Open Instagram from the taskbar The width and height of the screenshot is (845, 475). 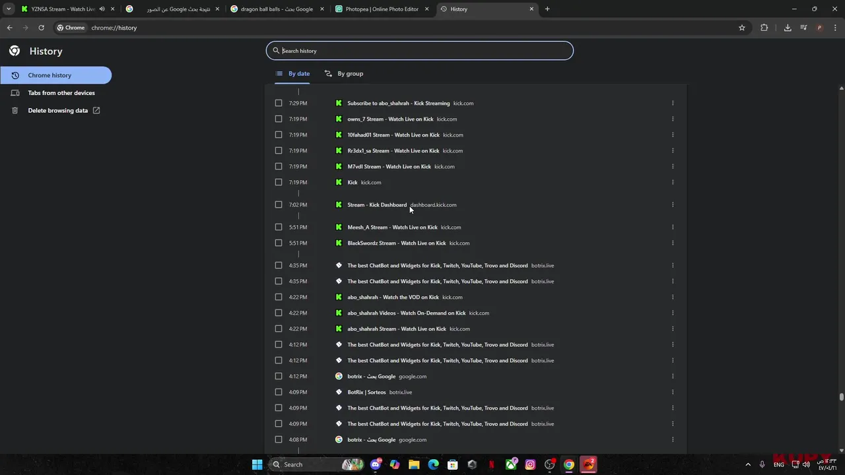pyautogui.click(x=530, y=464)
